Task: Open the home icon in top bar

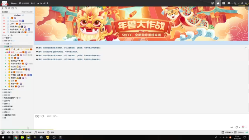Action: (x=218, y=3)
